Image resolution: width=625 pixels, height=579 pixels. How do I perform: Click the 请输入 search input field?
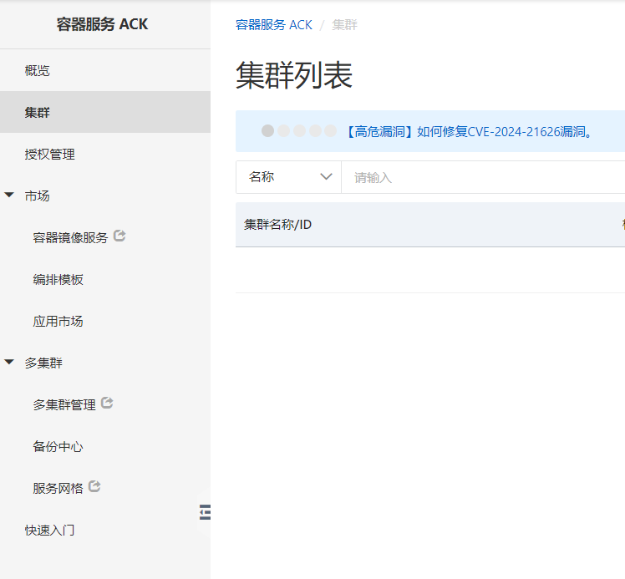[483, 177]
